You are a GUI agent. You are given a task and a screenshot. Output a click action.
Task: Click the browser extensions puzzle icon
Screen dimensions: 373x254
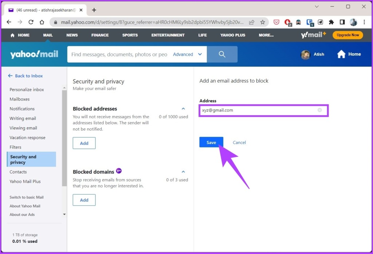[x=331, y=22]
